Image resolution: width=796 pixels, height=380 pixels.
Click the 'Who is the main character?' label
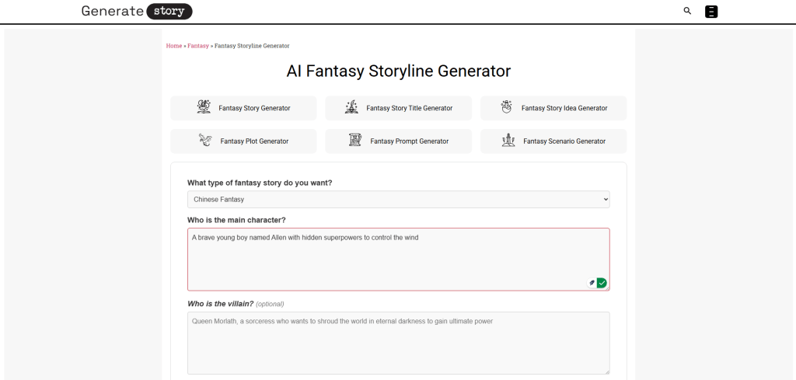(236, 220)
